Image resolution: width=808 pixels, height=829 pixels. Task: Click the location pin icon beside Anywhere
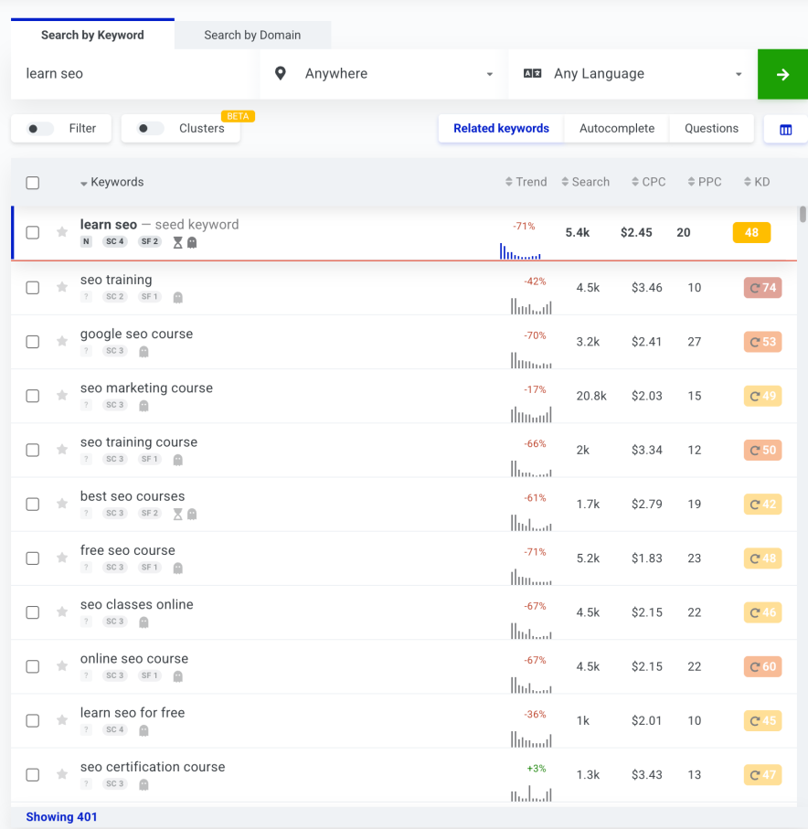(x=280, y=73)
